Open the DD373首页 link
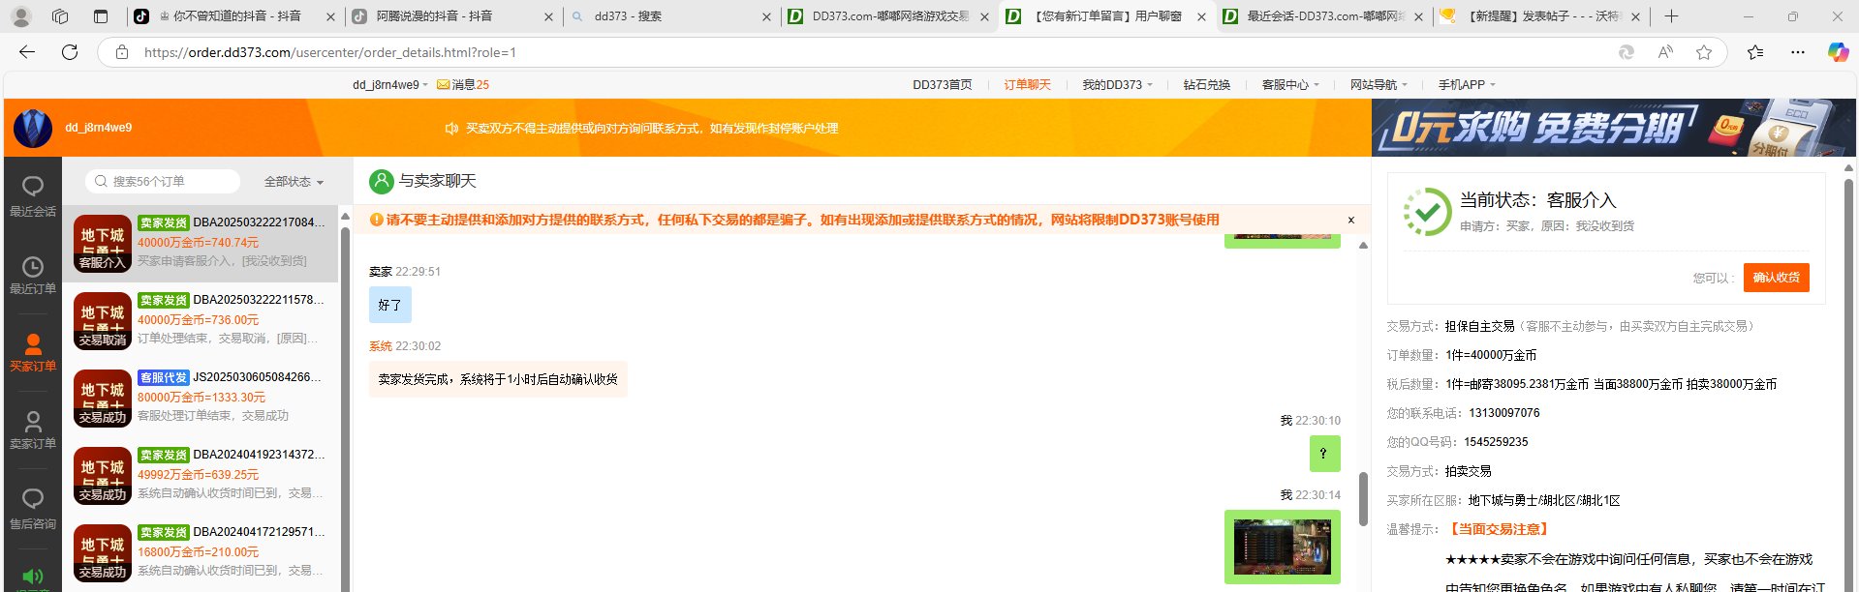 tap(942, 85)
